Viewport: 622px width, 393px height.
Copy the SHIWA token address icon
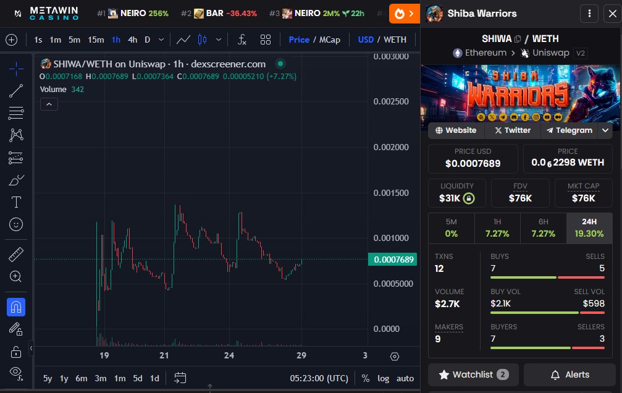[517, 39]
